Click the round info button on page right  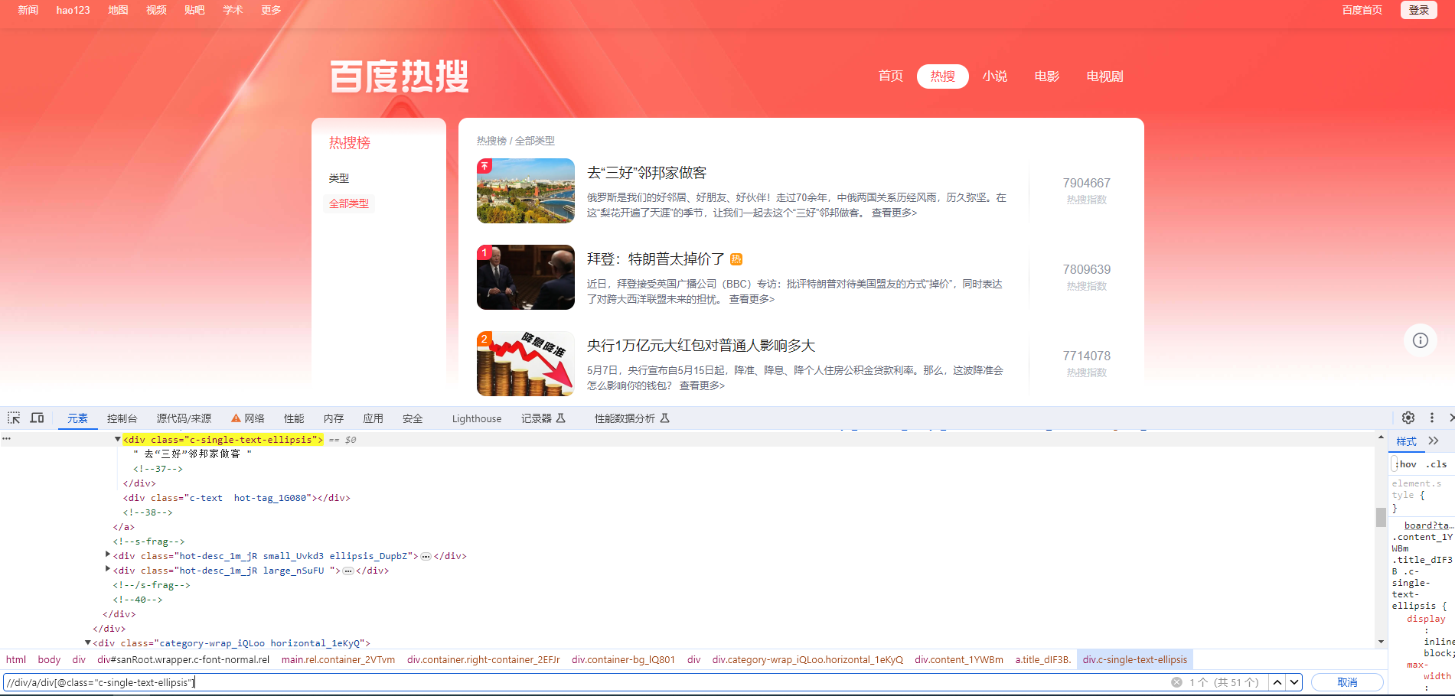point(1421,340)
